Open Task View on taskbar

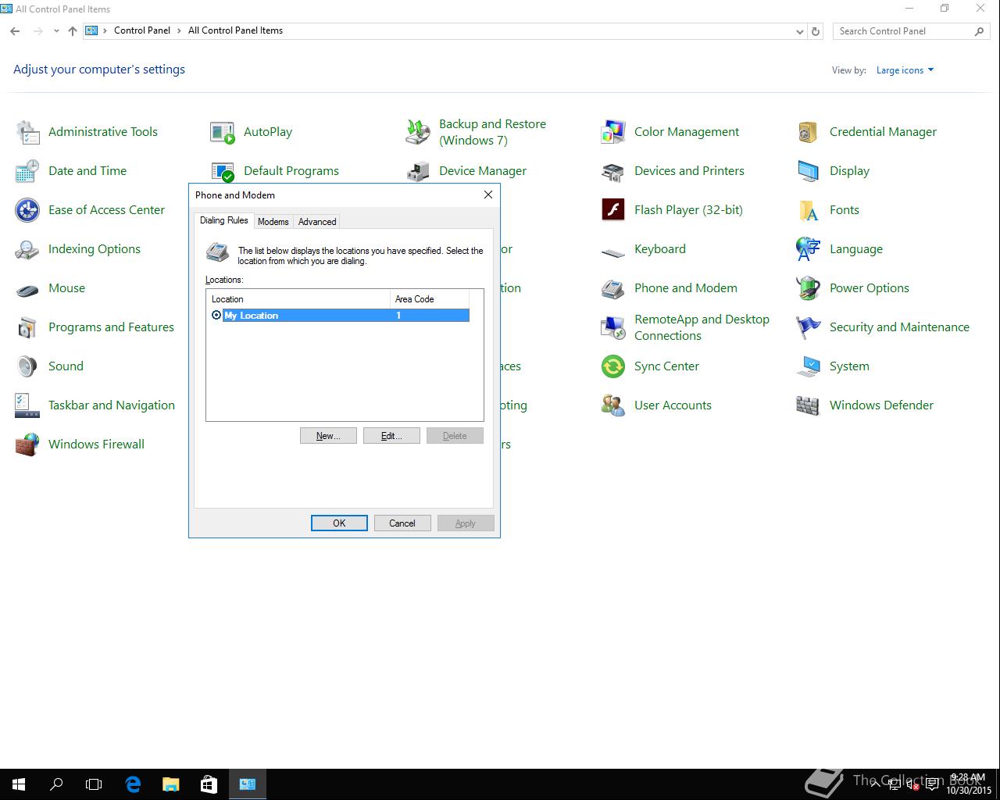[94, 784]
